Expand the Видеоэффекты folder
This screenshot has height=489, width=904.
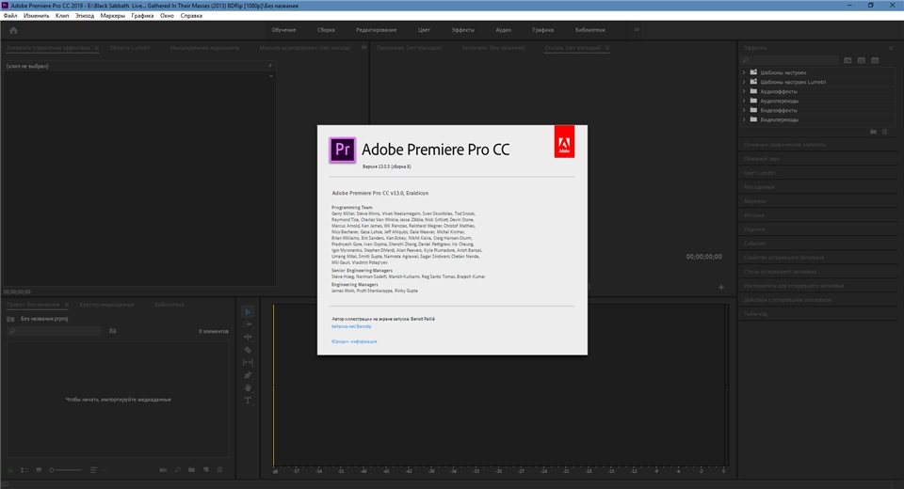[x=744, y=110]
